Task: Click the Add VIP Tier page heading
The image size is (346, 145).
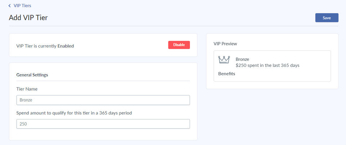Action: (x=28, y=18)
